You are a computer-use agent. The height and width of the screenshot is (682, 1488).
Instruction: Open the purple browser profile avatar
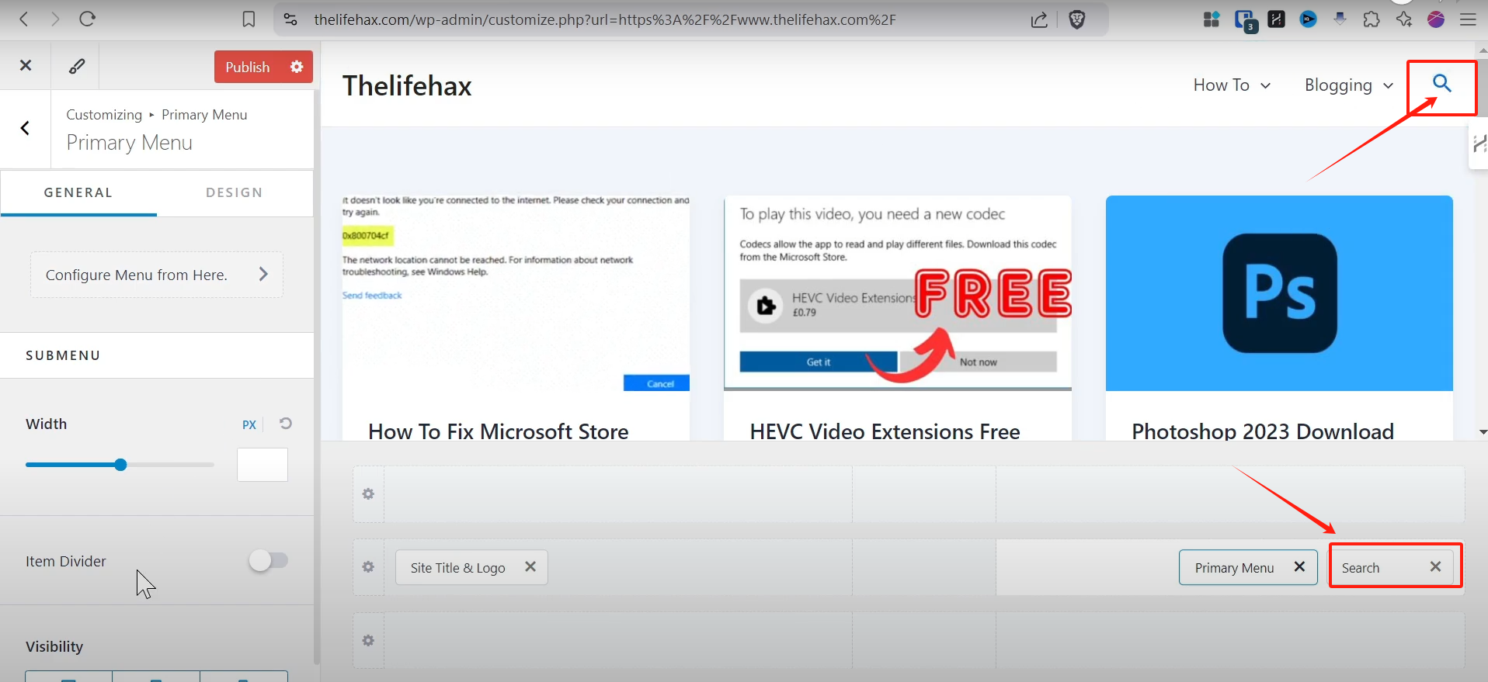1436,19
